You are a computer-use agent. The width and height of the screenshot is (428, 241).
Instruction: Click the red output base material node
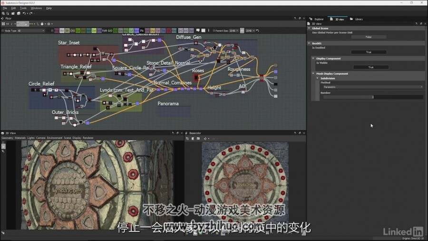pyautogui.click(x=262, y=78)
